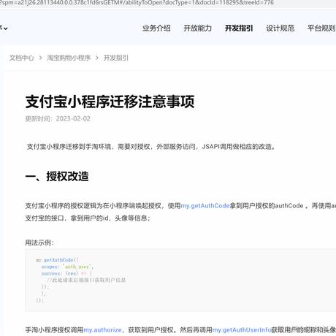This screenshot has height=336, width=336.
Task: Open the 业务介绍 menu item
Action: (156, 28)
